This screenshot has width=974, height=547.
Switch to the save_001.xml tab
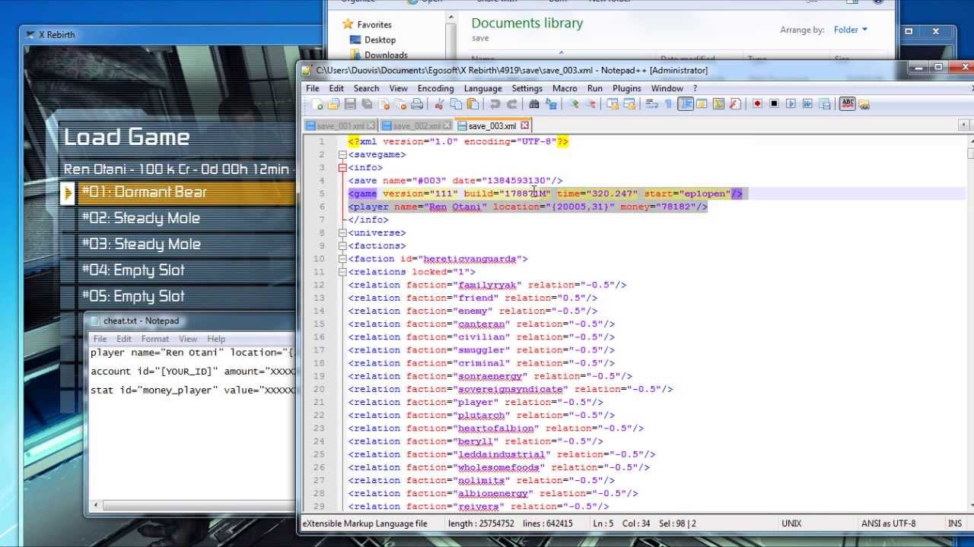point(340,126)
